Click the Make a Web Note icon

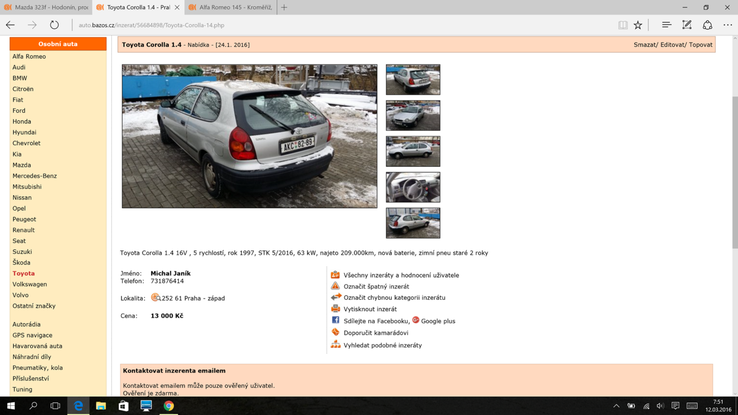687,25
